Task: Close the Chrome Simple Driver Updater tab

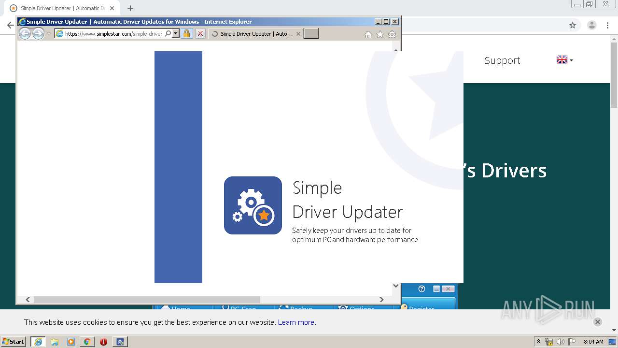Action: 112,8
